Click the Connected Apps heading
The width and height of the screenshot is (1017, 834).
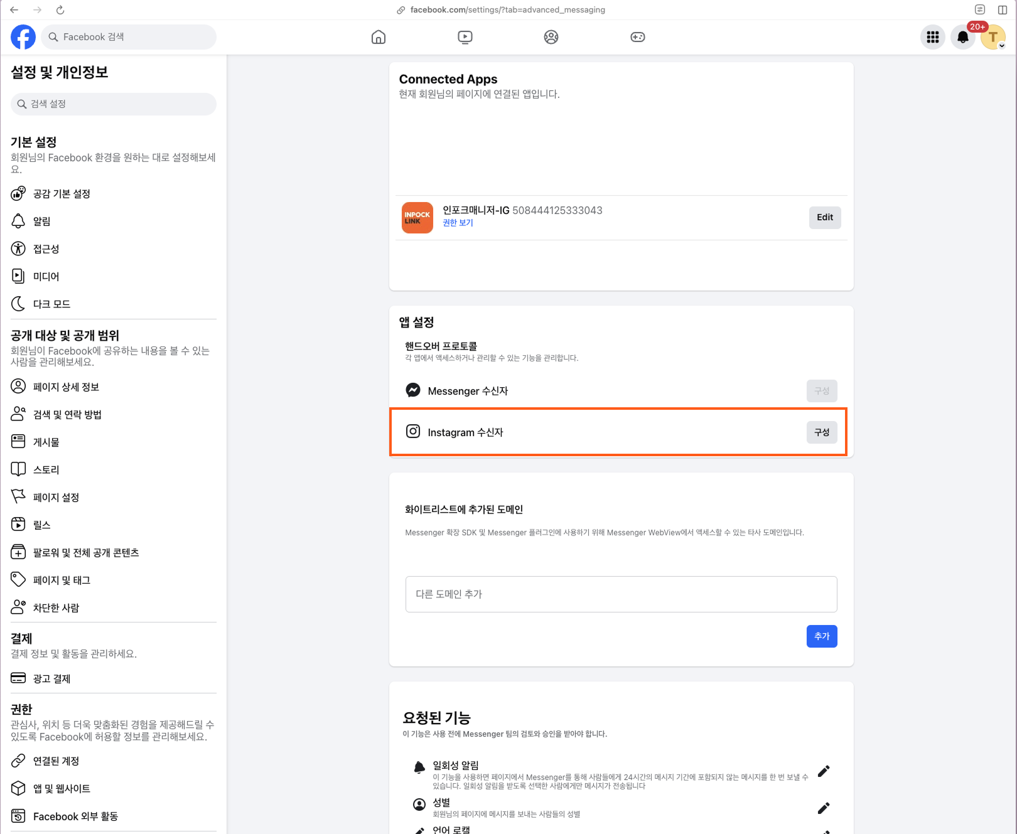pyautogui.click(x=448, y=79)
